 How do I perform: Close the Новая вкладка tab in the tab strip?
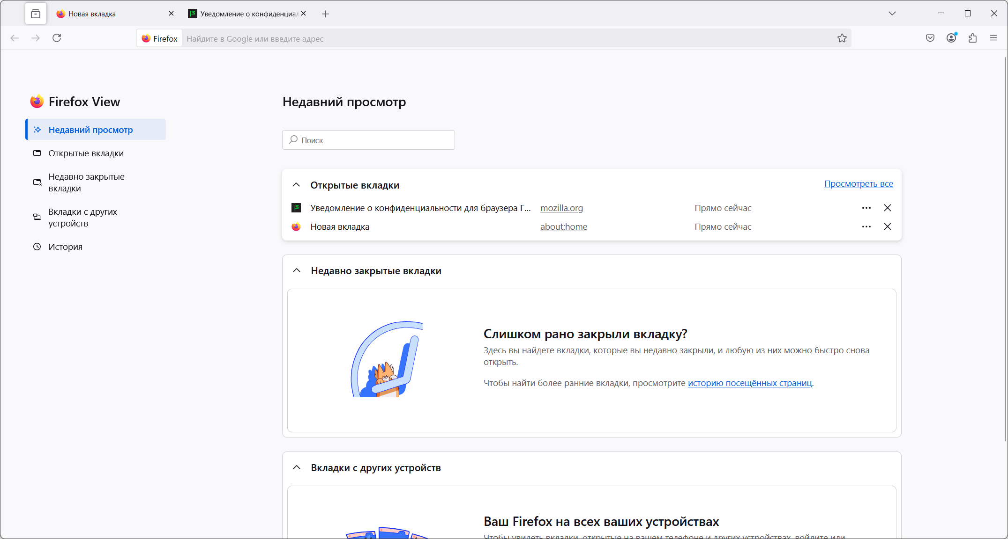click(171, 14)
